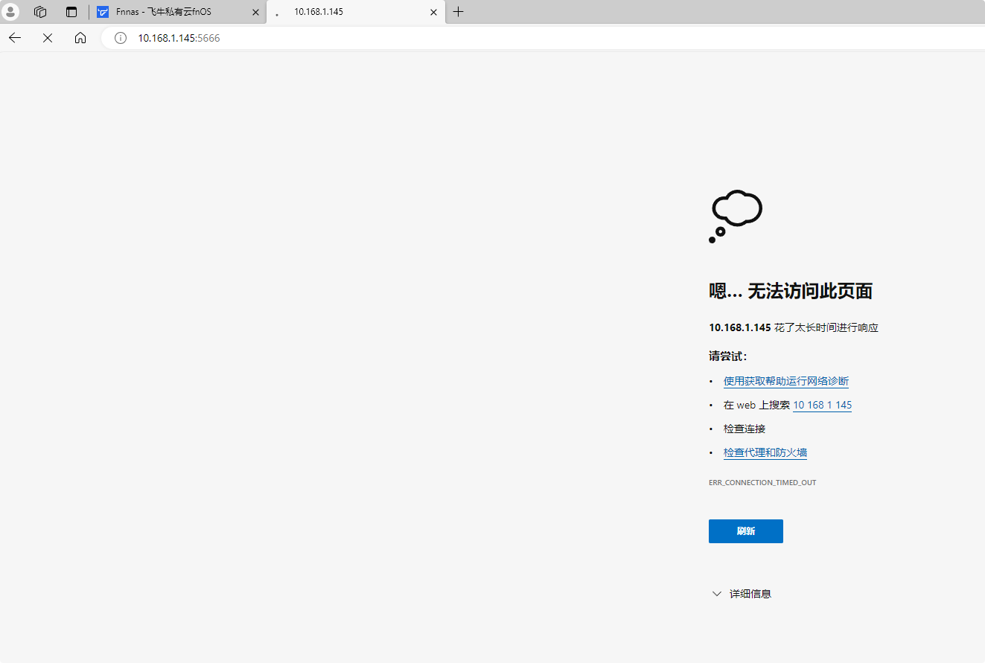Go back with the back arrow

click(15, 38)
